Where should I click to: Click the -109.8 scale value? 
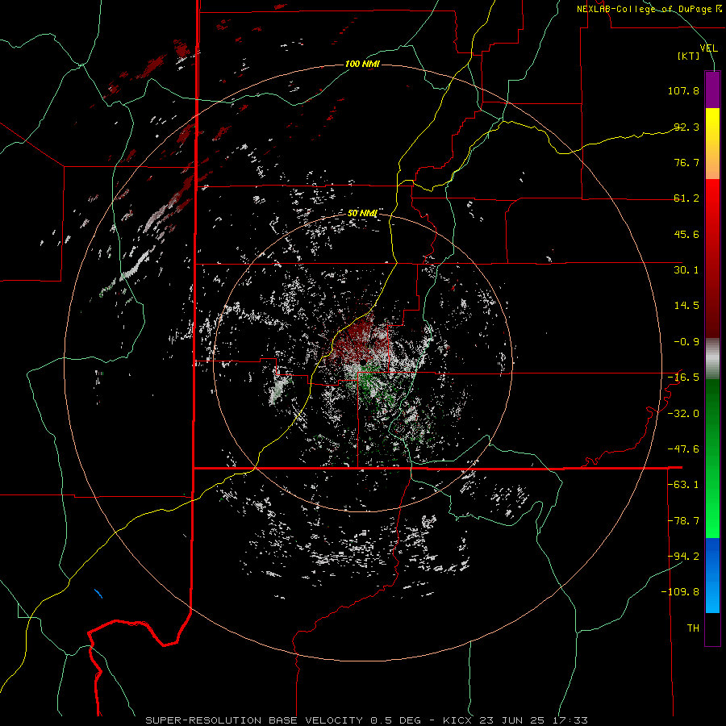680,592
